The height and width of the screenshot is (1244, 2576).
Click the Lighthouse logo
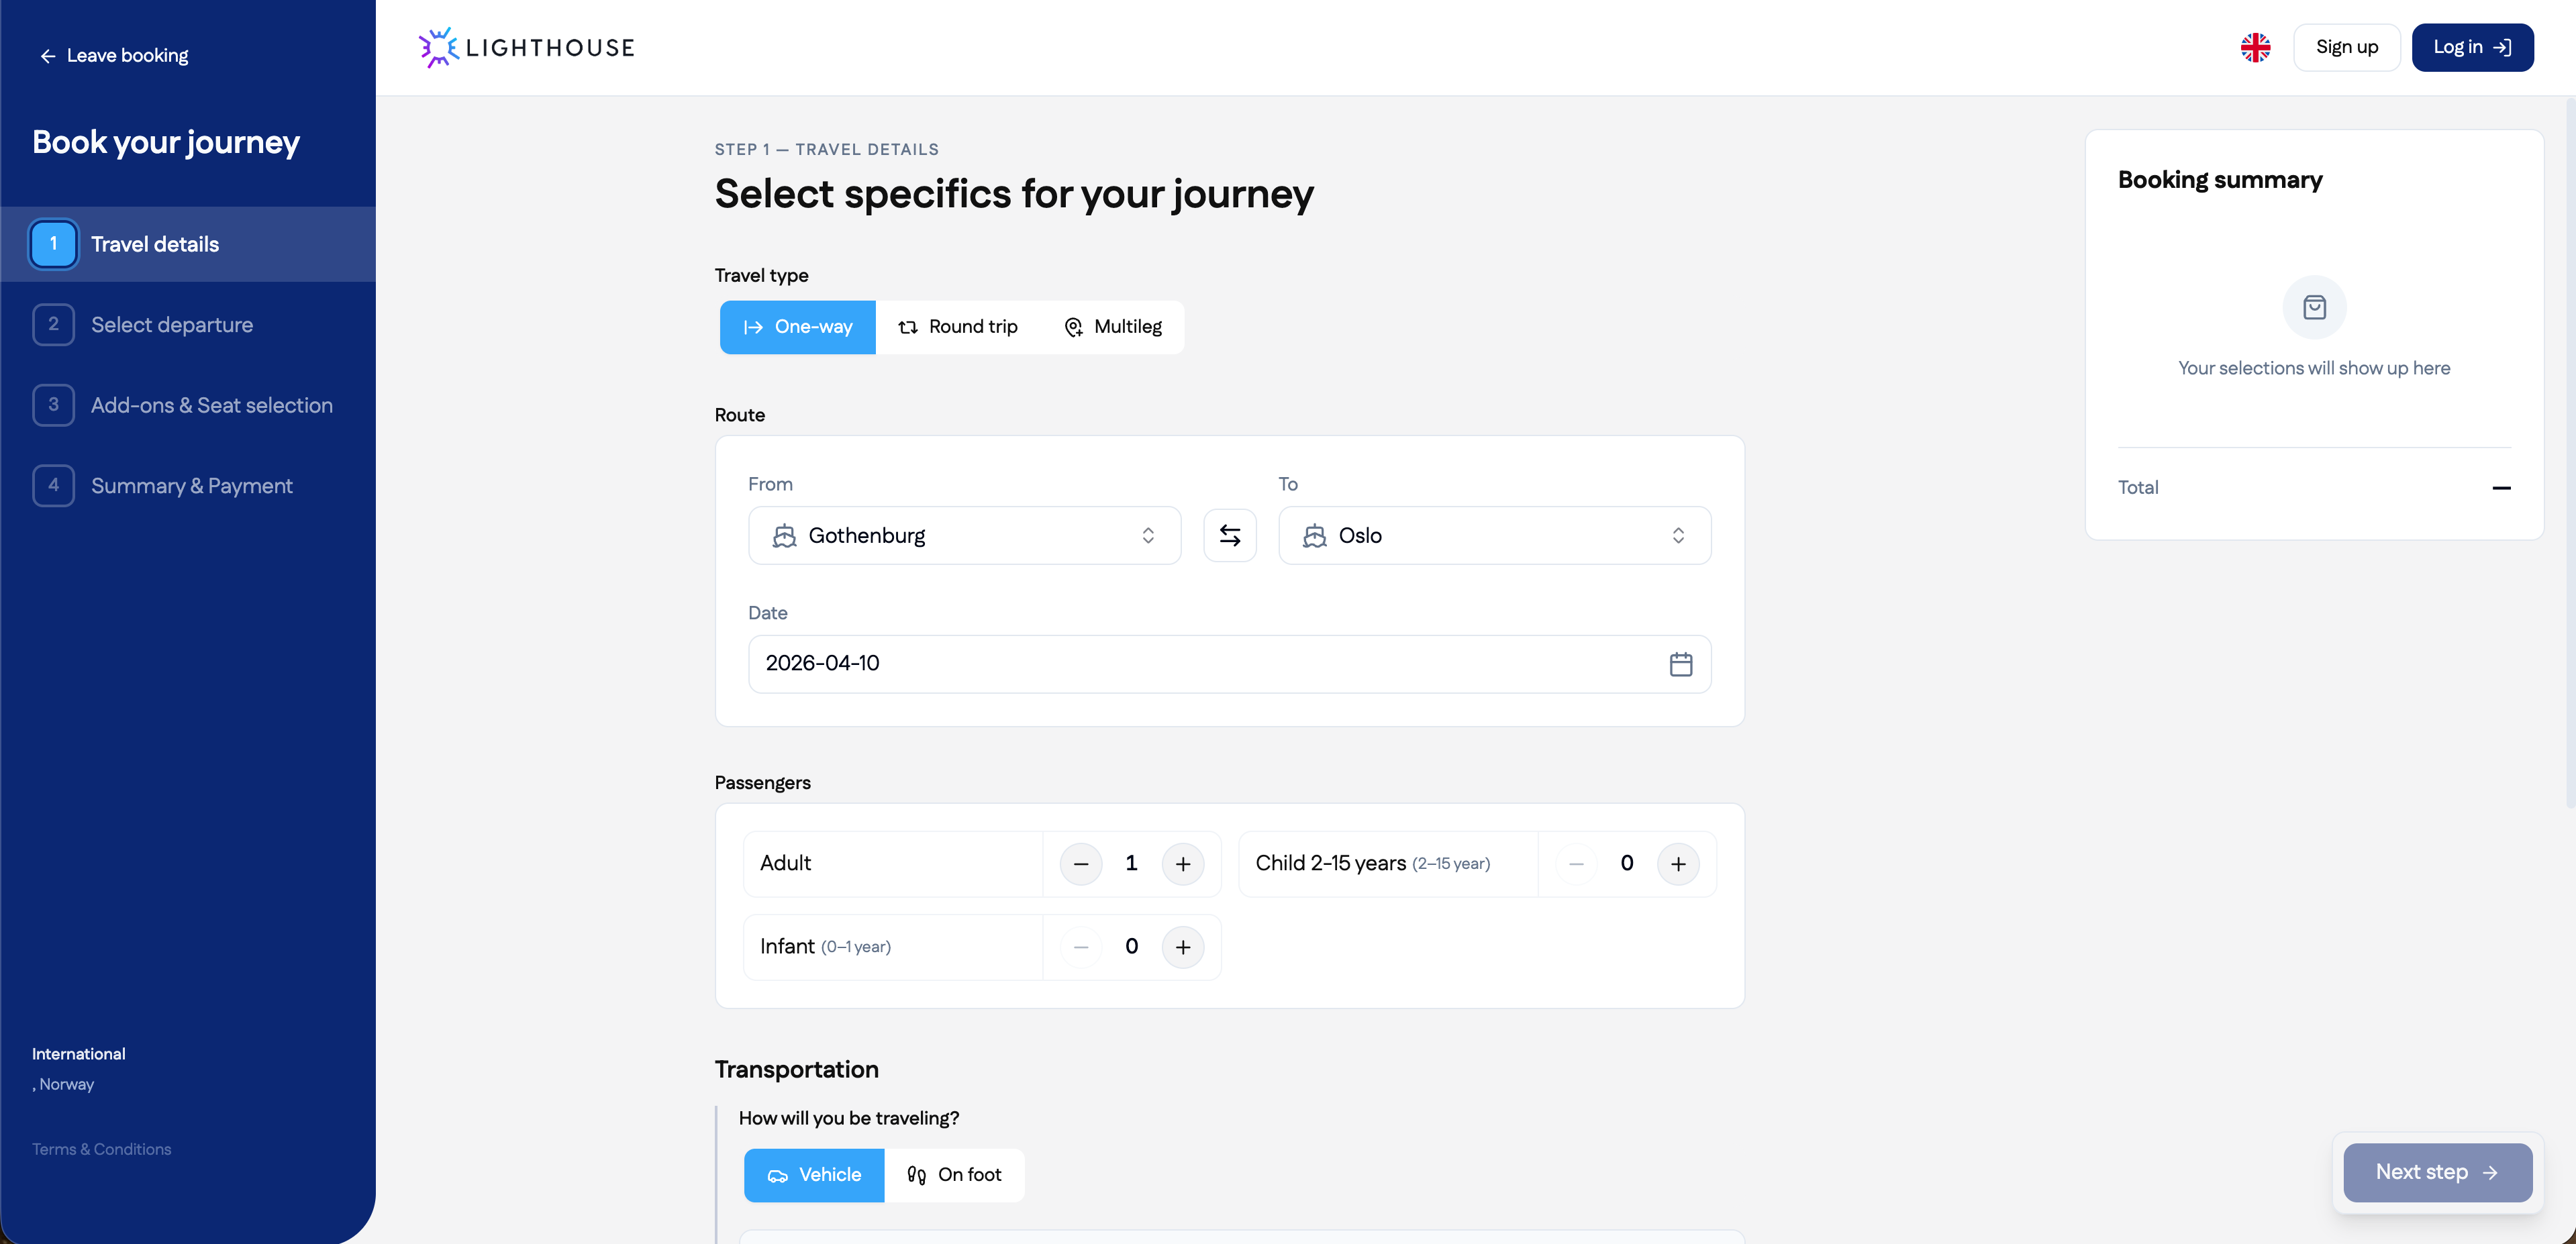click(526, 48)
